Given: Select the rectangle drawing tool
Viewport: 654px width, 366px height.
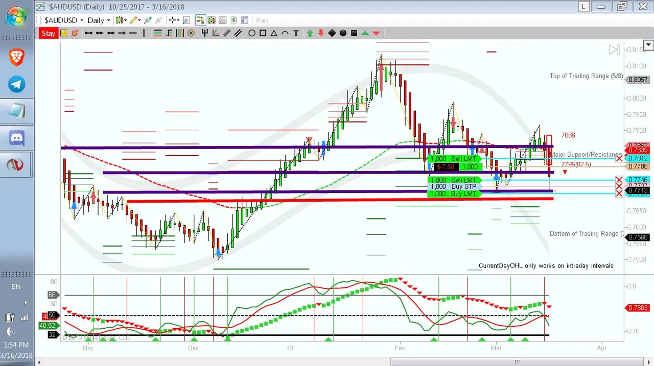Looking at the screenshot, I should pyautogui.click(x=263, y=33).
